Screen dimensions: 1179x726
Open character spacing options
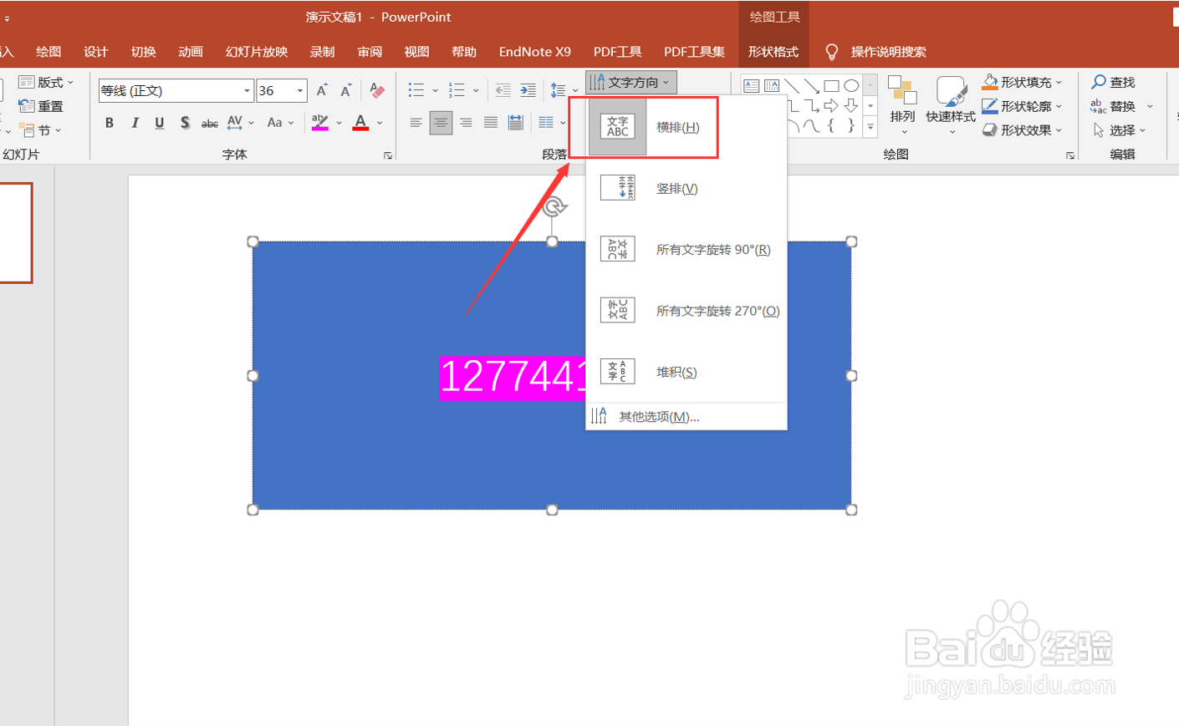[x=240, y=123]
